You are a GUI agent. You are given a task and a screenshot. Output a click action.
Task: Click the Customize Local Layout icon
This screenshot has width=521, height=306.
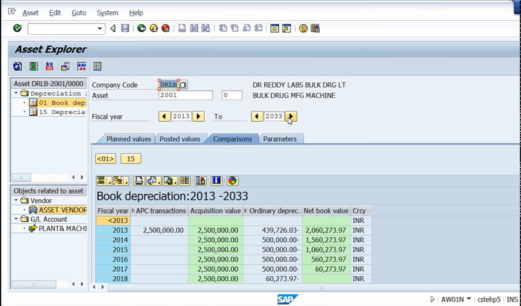[315, 28]
